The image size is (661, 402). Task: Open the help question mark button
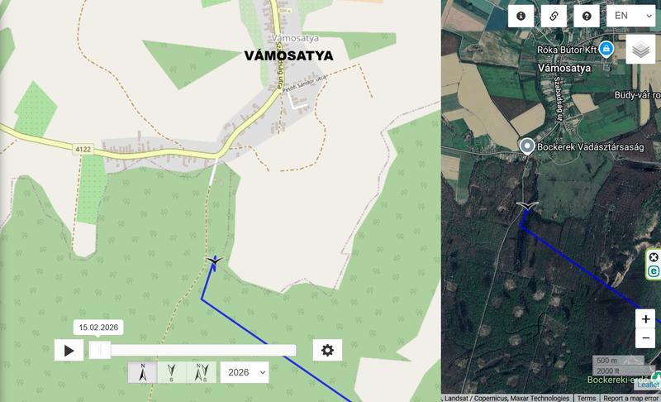click(587, 16)
